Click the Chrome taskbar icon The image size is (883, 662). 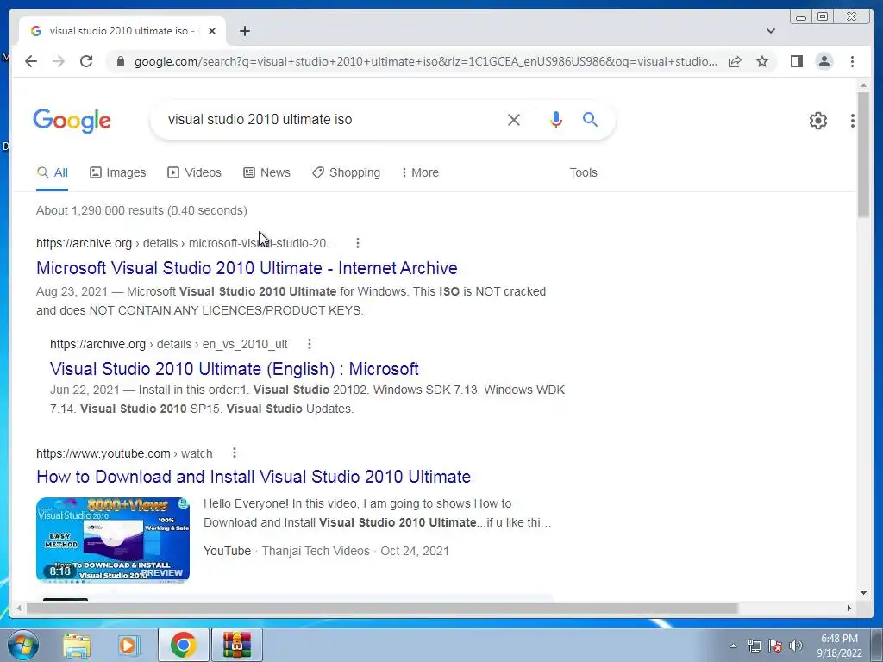(x=184, y=645)
